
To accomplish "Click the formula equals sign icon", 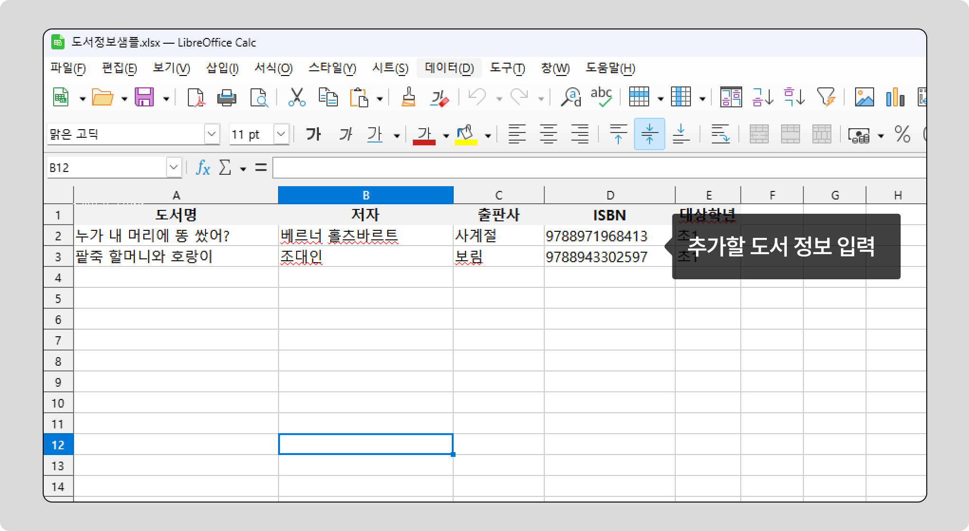I will click(261, 168).
